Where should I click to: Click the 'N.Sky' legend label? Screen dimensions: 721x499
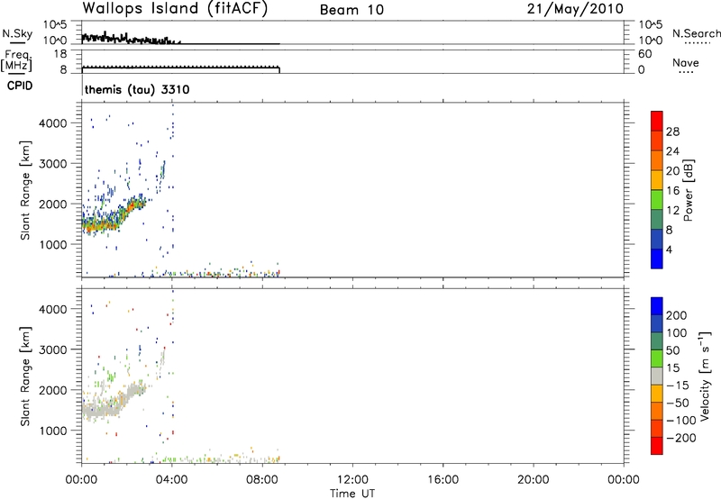17,33
